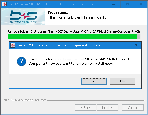Click the < Back button
This screenshot has height=115, width=148.
[85, 108]
